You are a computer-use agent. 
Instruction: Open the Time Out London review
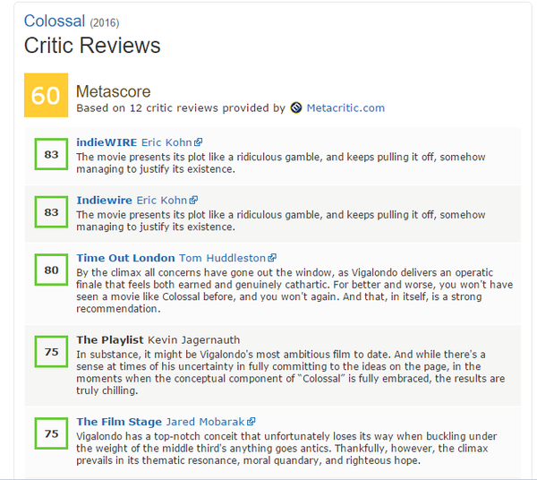click(x=125, y=258)
